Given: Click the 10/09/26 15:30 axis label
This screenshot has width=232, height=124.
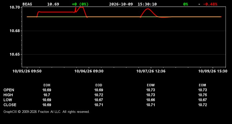Looking at the screenshot, I should [213, 71].
